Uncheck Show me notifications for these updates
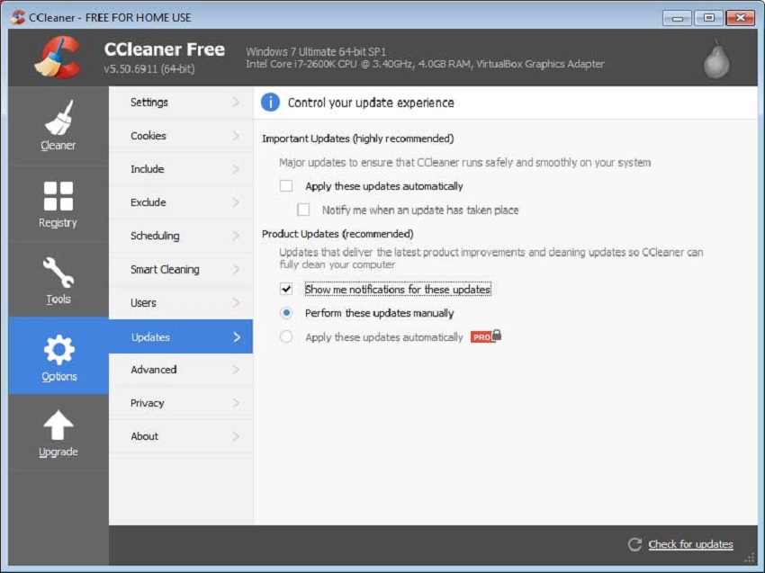Image resolution: width=765 pixels, height=573 pixels. [286, 290]
